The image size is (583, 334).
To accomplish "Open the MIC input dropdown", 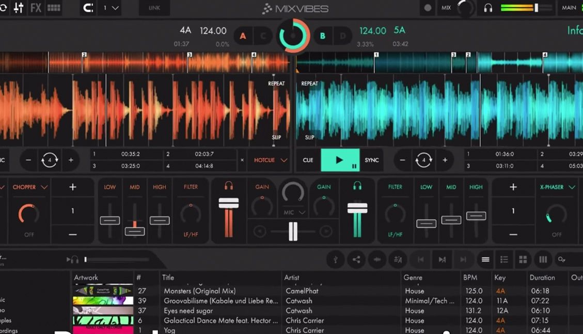I will click(x=294, y=212).
